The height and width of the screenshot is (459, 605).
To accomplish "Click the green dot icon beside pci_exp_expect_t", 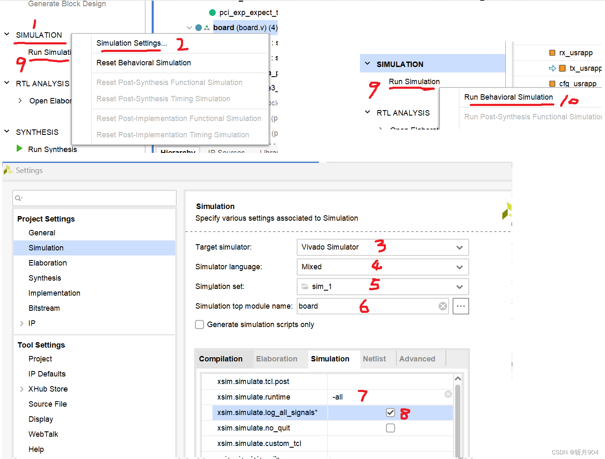I will tap(212, 13).
